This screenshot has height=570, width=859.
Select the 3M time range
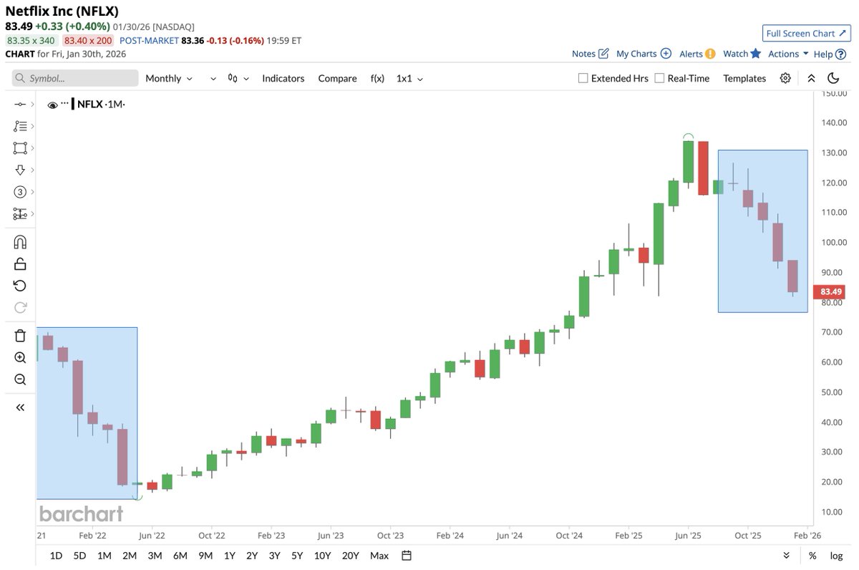(x=155, y=555)
